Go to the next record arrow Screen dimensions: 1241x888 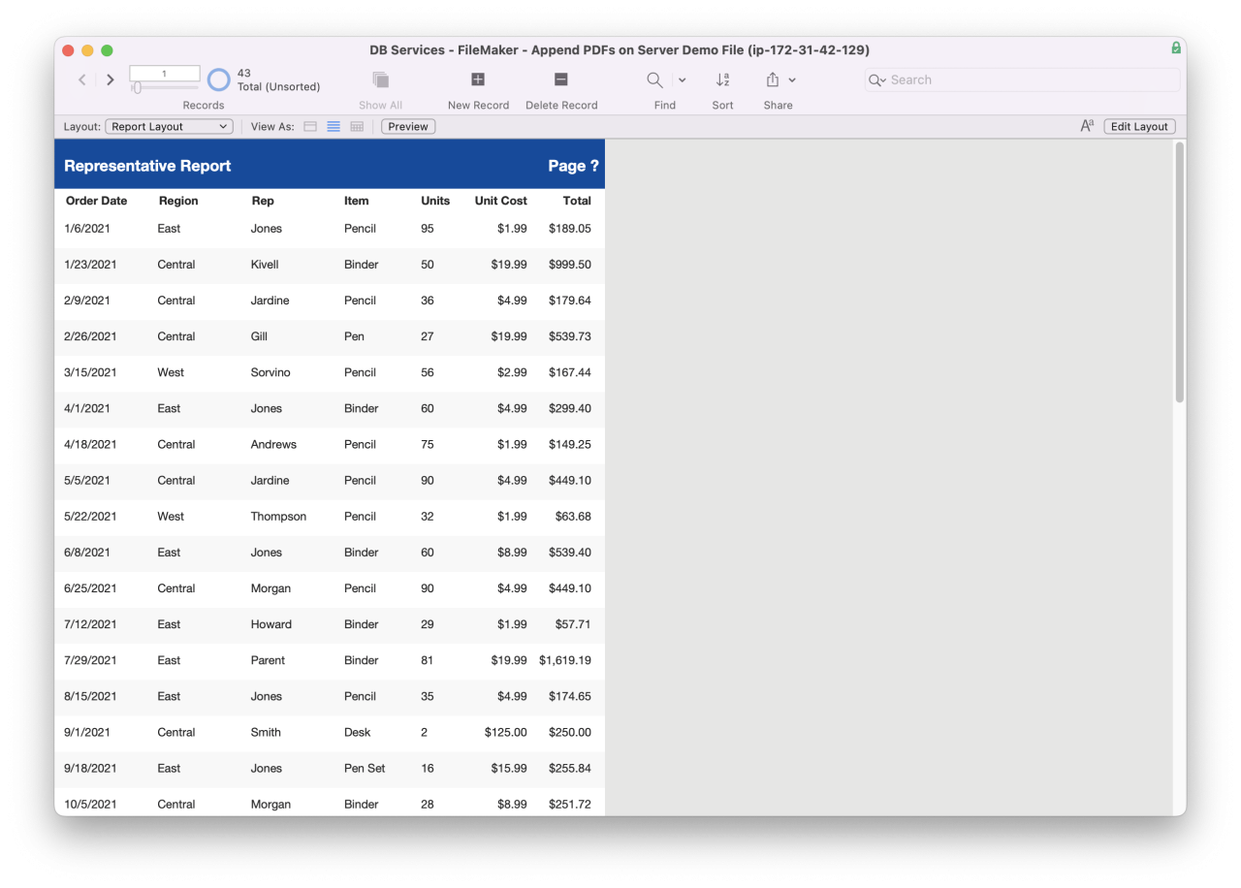pos(111,79)
